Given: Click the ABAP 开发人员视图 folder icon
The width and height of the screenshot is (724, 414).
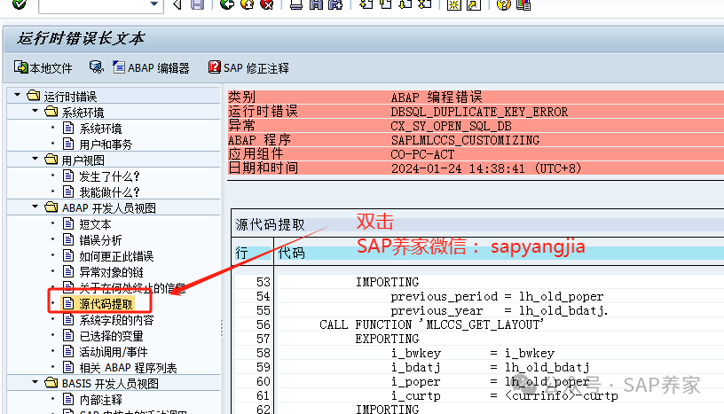Looking at the screenshot, I should tap(51, 207).
